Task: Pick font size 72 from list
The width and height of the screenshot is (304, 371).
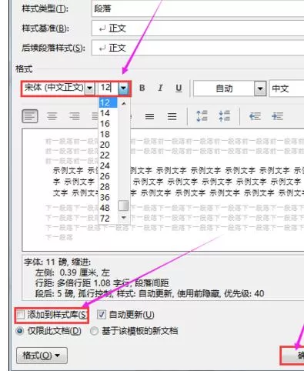Action: point(108,219)
